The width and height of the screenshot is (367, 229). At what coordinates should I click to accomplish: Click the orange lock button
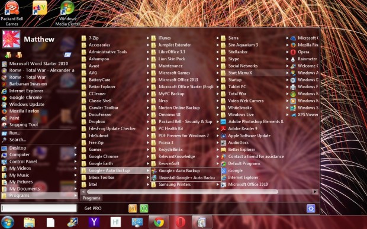point(133,208)
